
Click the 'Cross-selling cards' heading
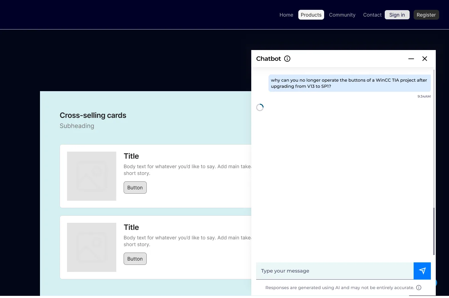point(93,115)
